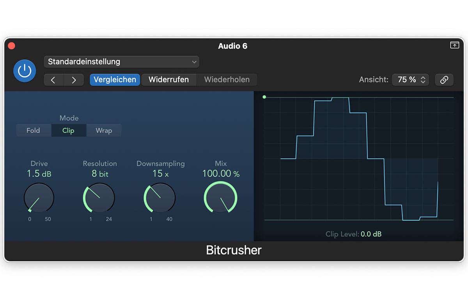Screen dimensions: 468x304
Task: Go to the previous preset arrow
Action: [53, 80]
